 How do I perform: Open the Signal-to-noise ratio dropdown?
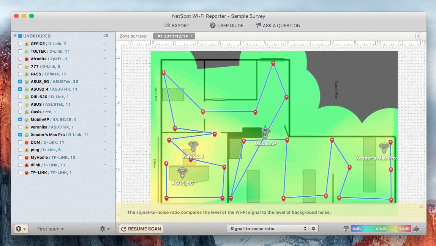tap(267, 229)
